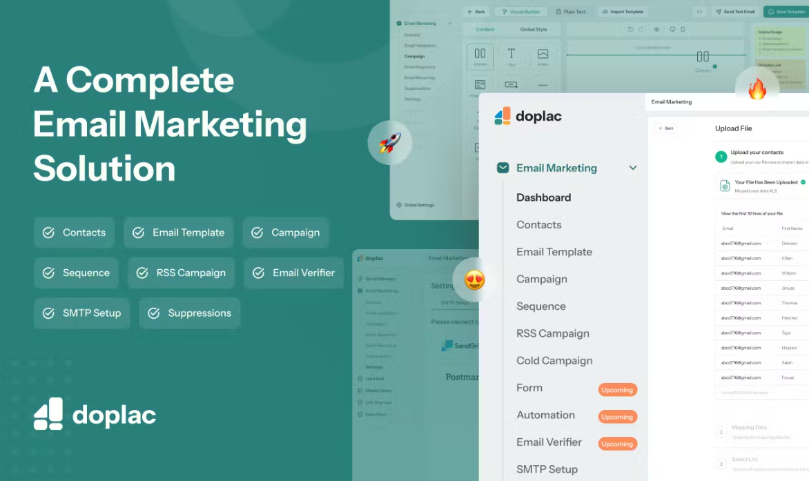Click the uploaded spreadsheet file icon
Screen dimensions: 809x481
pyautogui.click(x=724, y=186)
